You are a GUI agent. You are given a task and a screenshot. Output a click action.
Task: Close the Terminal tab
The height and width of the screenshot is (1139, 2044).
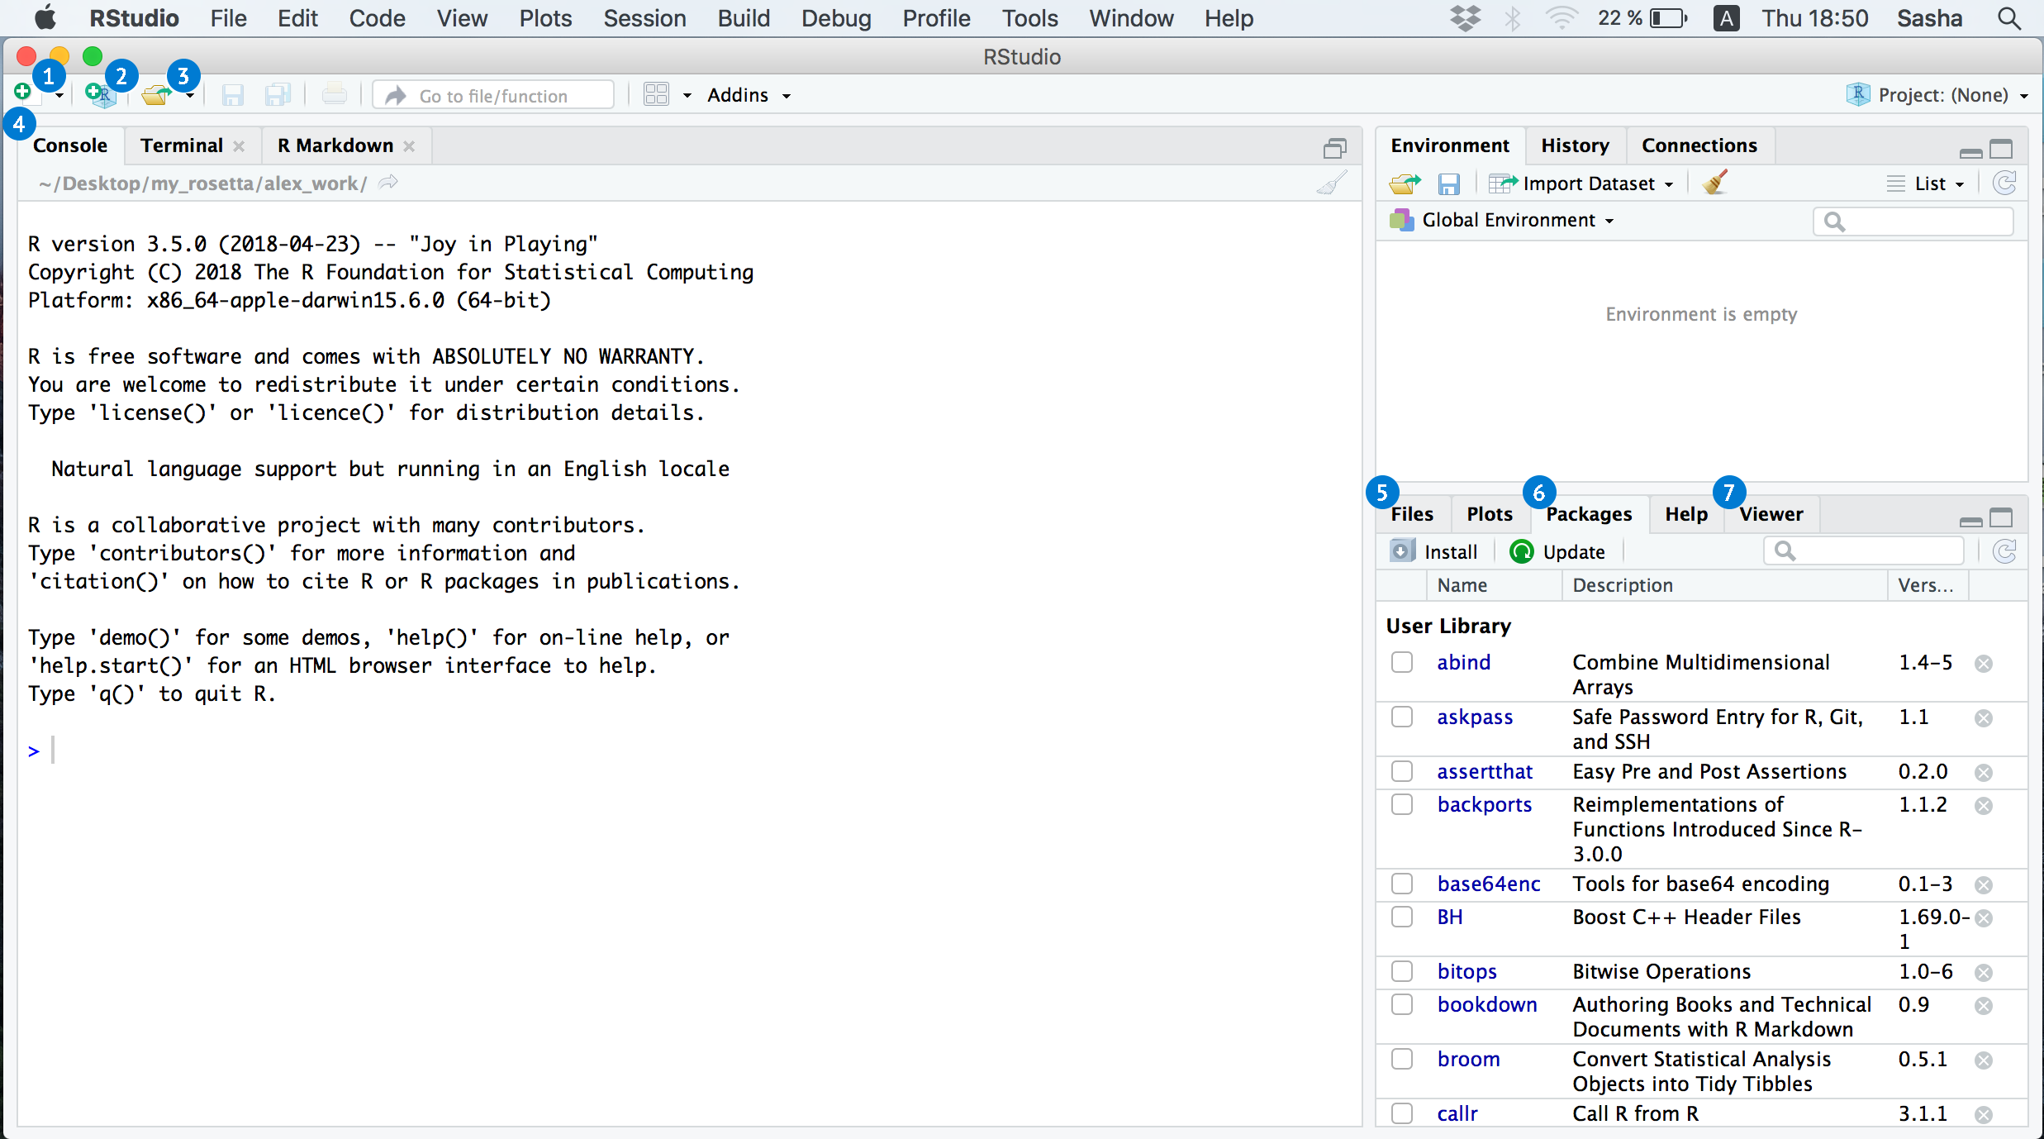[240, 146]
